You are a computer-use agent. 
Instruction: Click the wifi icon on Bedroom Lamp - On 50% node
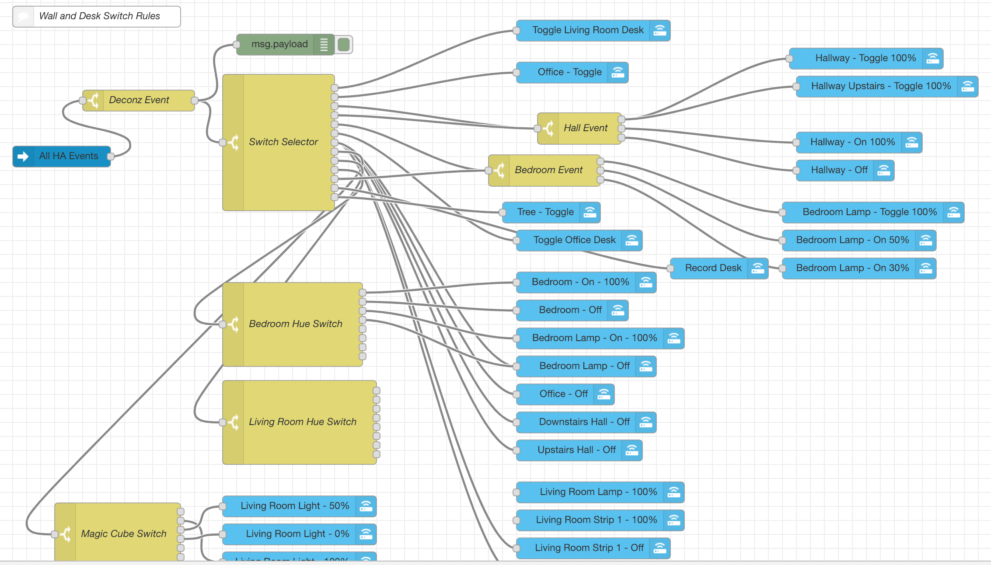click(926, 240)
